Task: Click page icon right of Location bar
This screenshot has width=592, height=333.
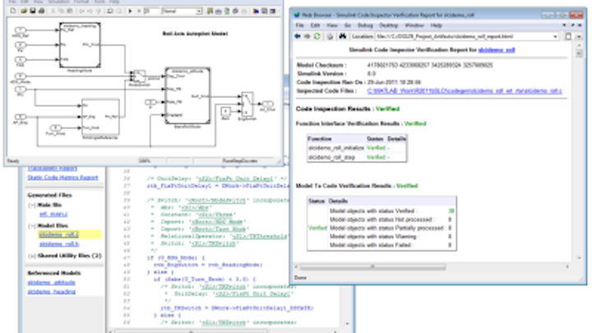Action: click(568, 36)
